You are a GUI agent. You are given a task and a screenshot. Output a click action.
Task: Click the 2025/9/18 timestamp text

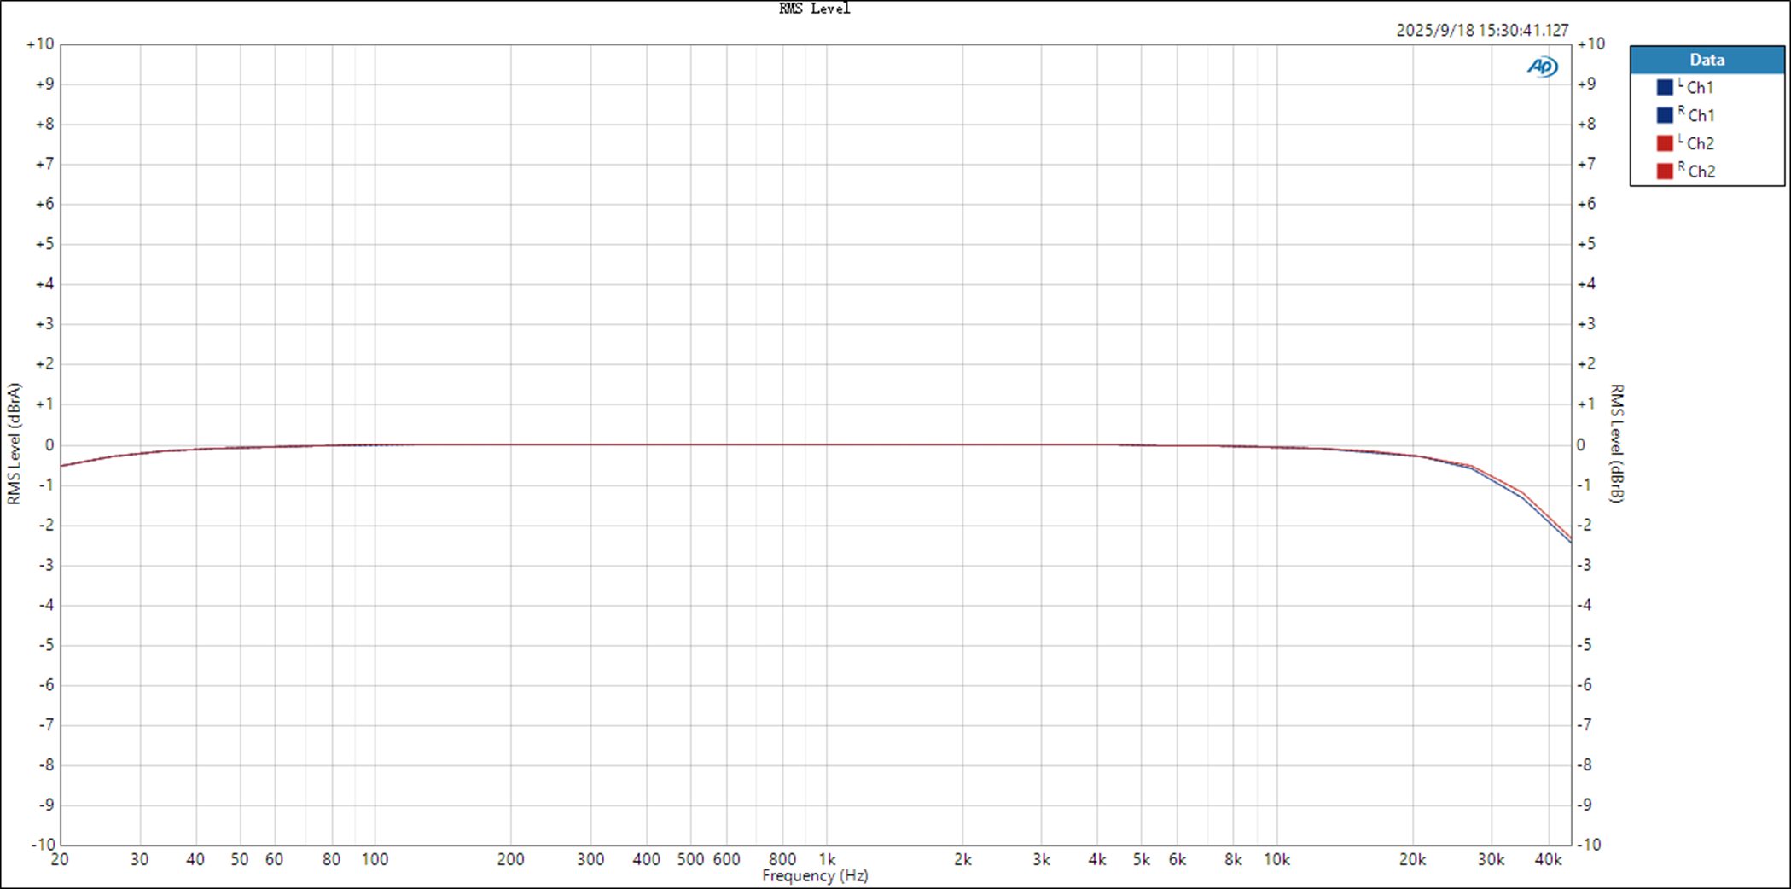(1482, 31)
